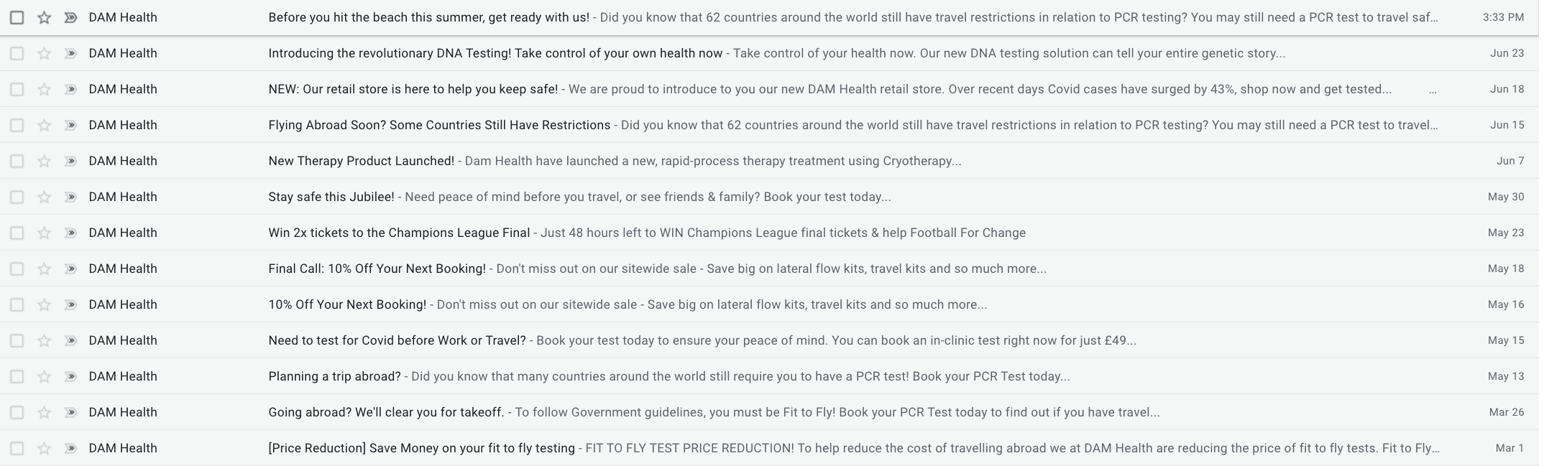
Task: Mark "Flying Abroad Soon?" as important
Action: tap(70, 125)
